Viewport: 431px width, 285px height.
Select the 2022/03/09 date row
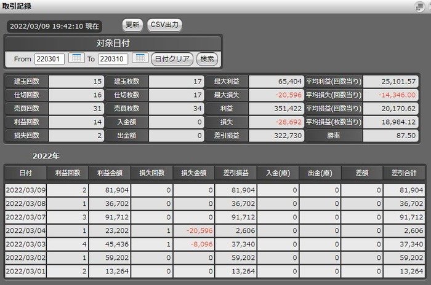click(x=215, y=190)
